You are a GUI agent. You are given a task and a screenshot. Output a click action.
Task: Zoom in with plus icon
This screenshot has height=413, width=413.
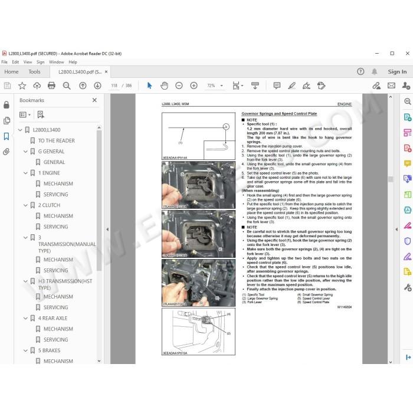pos(194,86)
